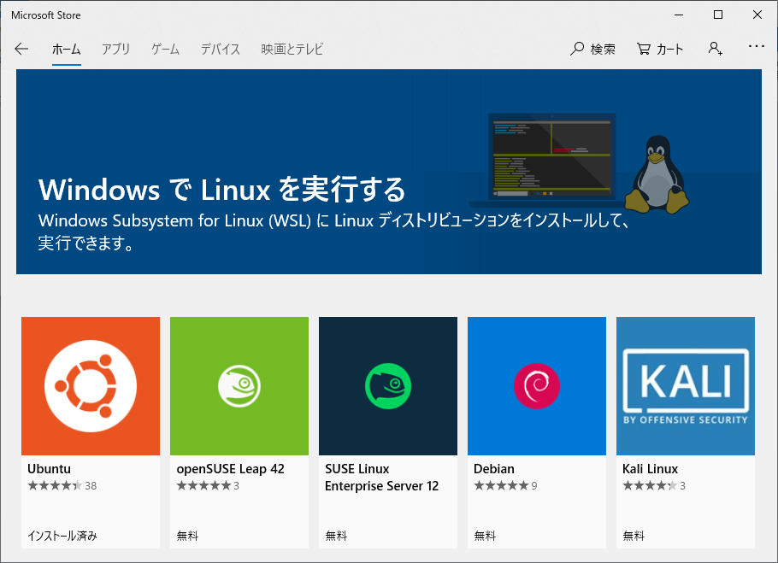Open the openSUSE Leap 42 title link

[230, 469]
